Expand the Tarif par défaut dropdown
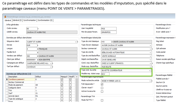The height and width of the screenshot is (111, 181). [x=52, y=67]
